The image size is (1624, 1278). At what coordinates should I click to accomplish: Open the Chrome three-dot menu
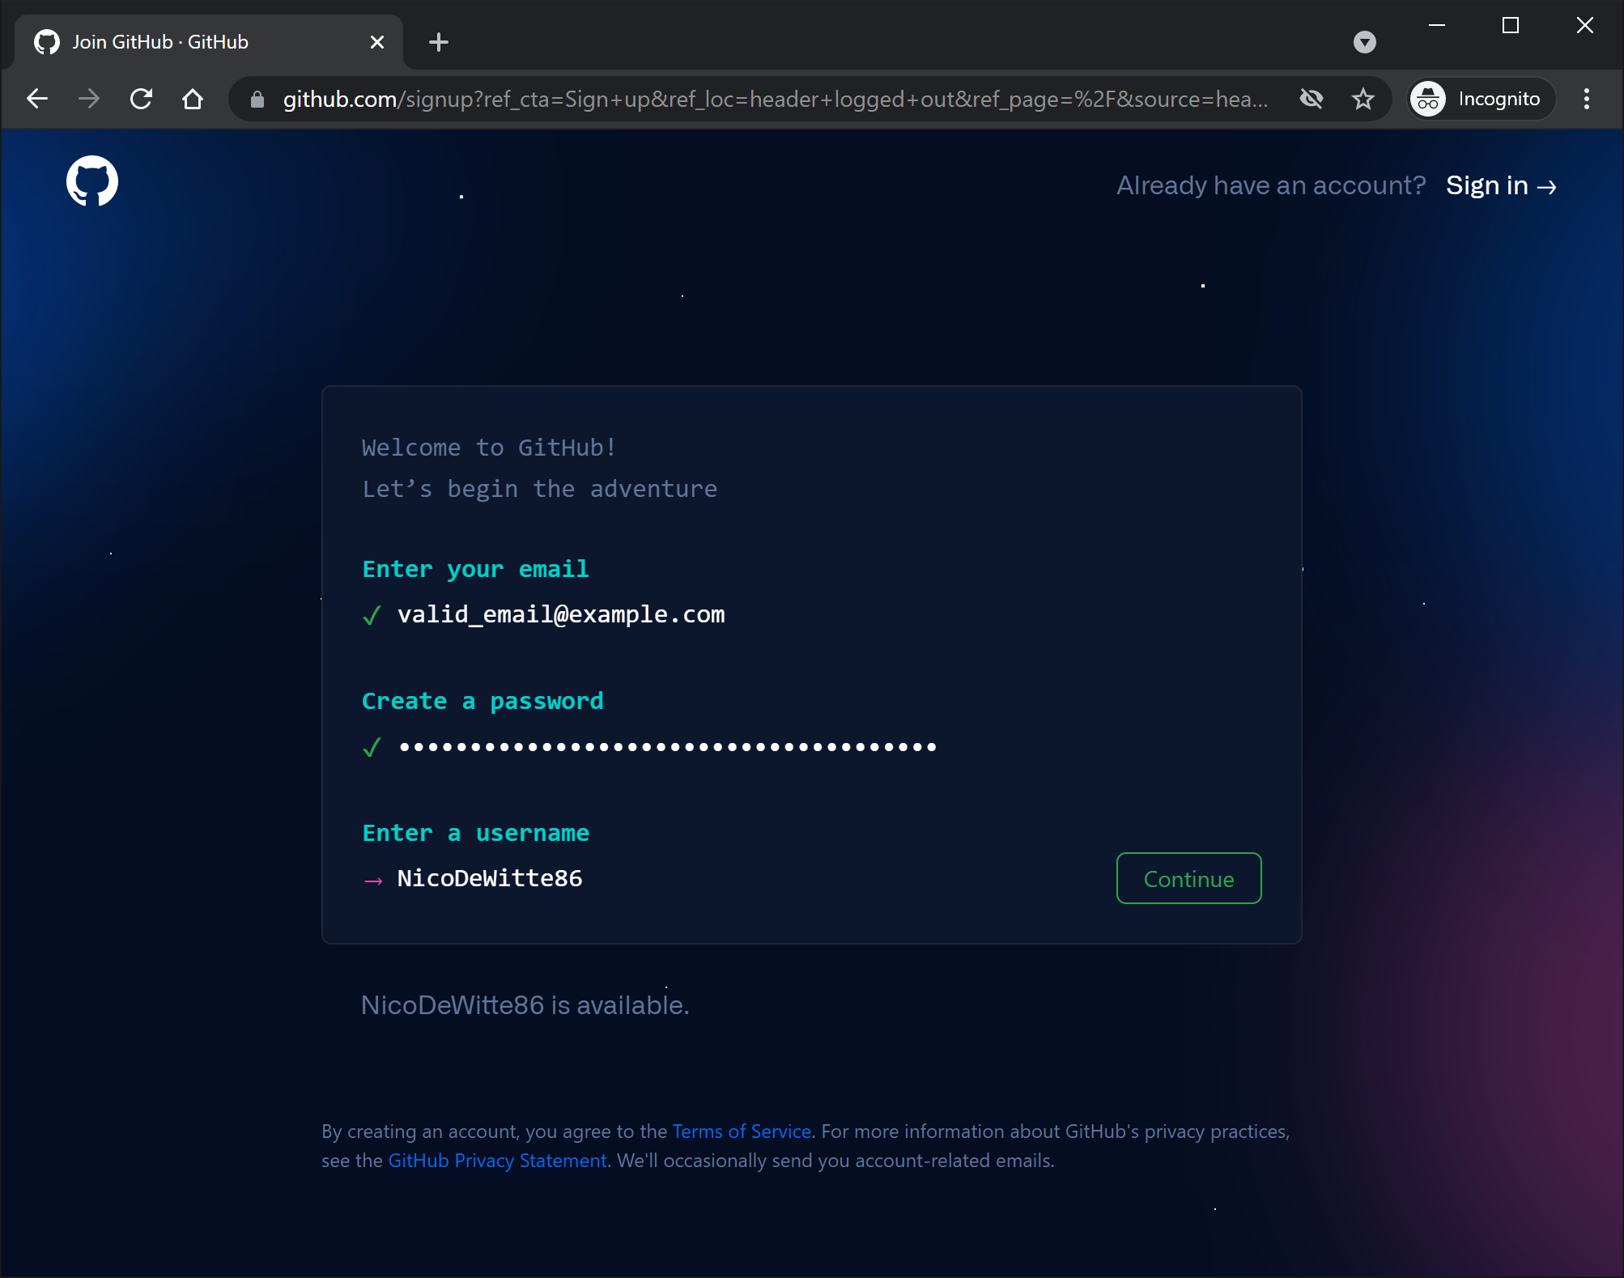tap(1587, 99)
